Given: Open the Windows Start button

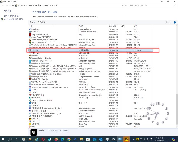Looking at the screenshot, I should [3, 139].
